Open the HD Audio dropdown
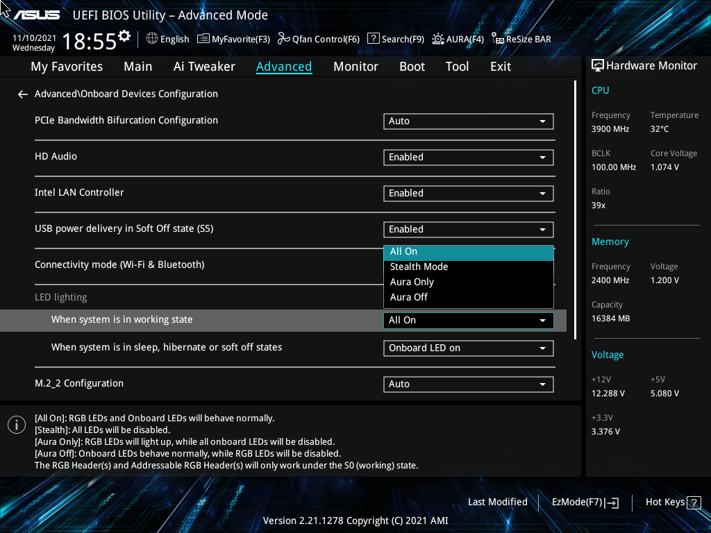Screen dimensions: 711x533 point(469,158)
